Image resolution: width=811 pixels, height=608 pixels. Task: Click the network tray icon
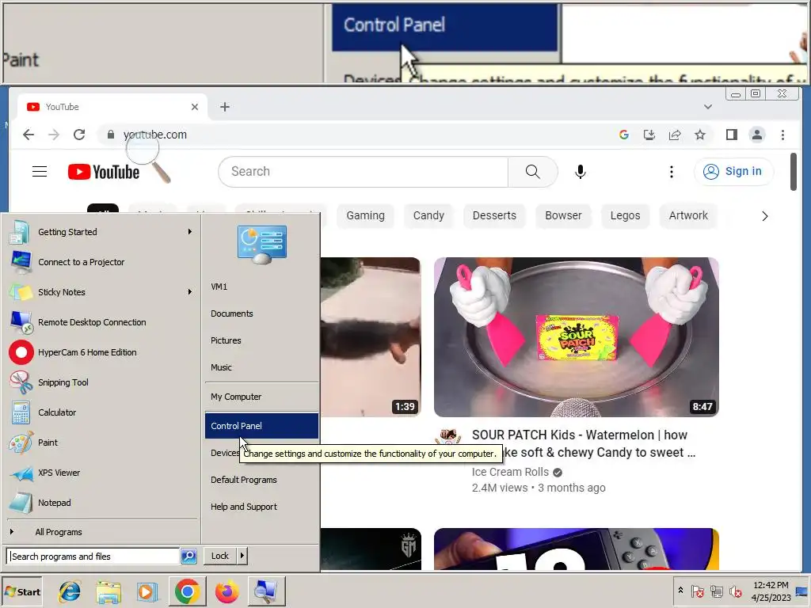point(716,591)
